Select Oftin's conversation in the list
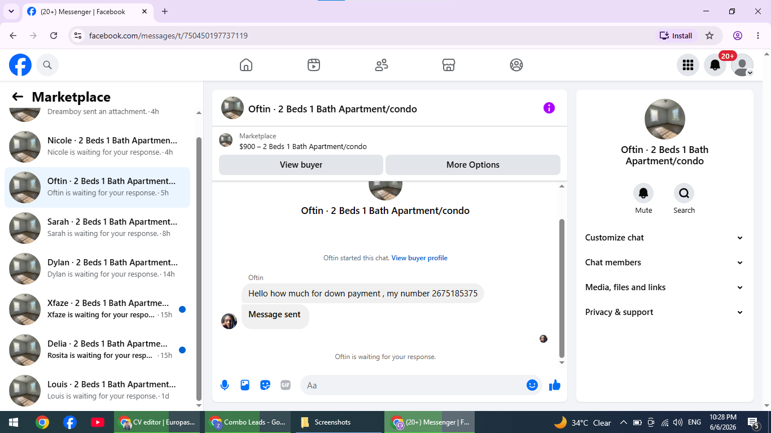This screenshot has height=433, width=771. [97, 187]
